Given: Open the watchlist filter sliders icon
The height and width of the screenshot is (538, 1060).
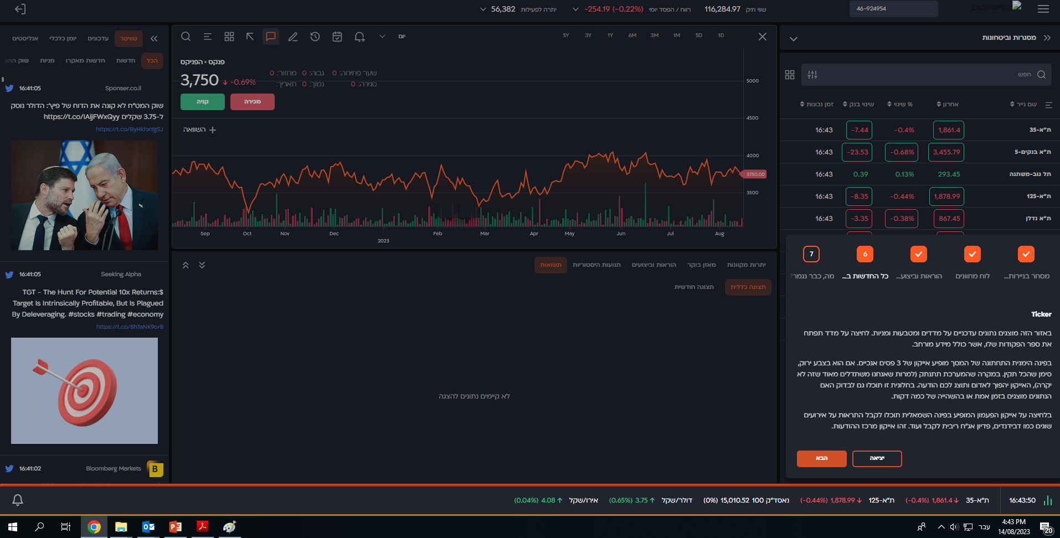Looking at the screenshot, I should [x=812, y=75].
